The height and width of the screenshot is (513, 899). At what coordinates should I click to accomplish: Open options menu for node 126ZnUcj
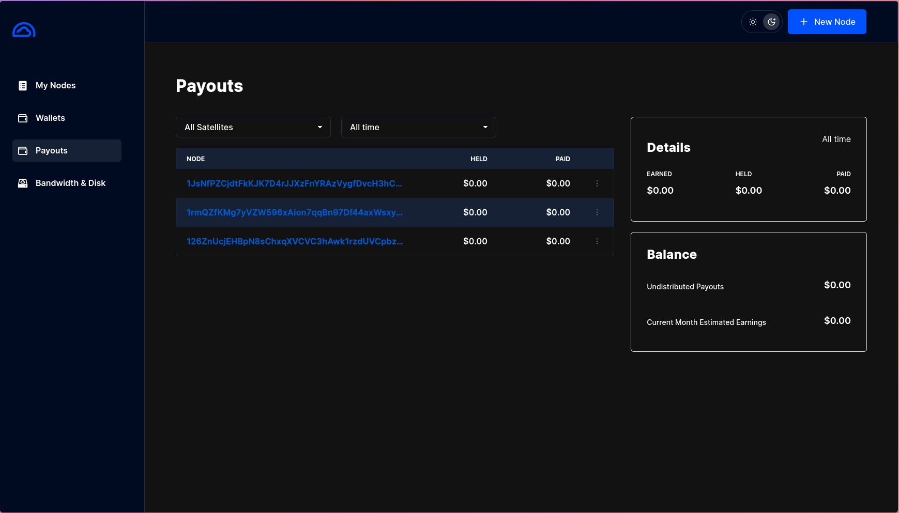pos(597,241)
